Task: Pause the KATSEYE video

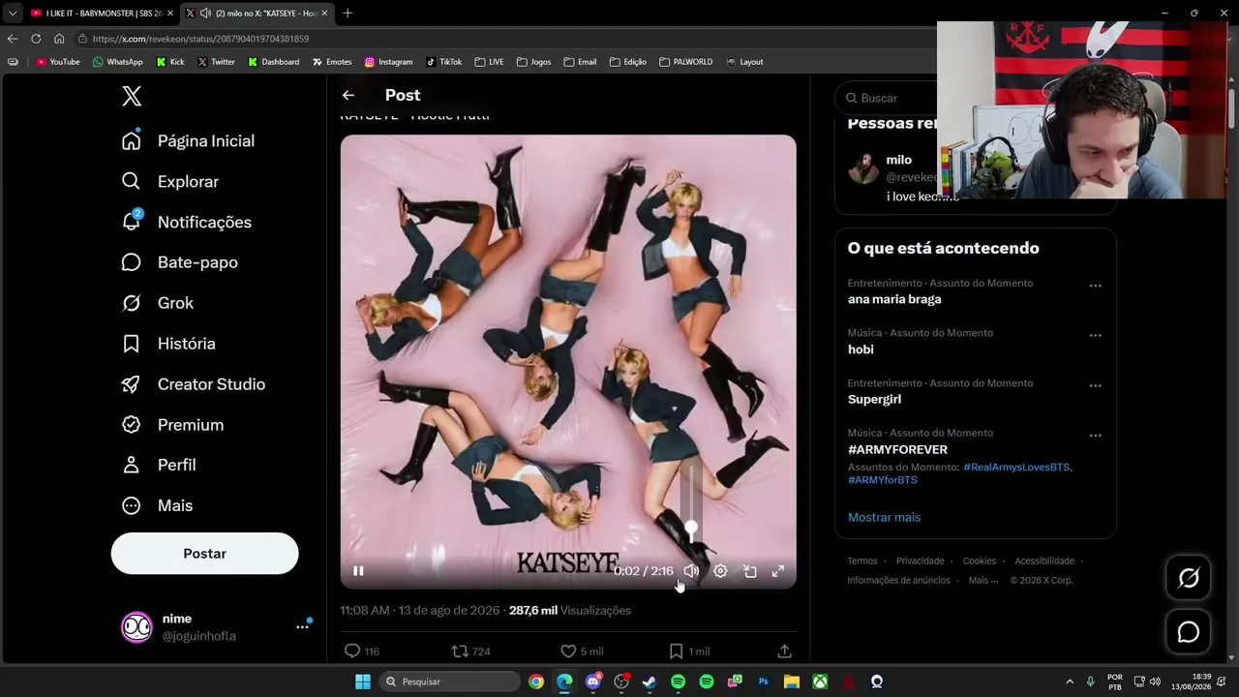Action: pyautogui.click(x=358, y=571)
